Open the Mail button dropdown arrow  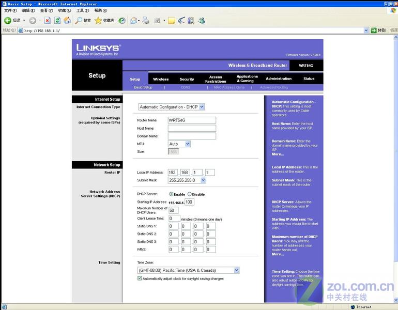pos(139,21)
